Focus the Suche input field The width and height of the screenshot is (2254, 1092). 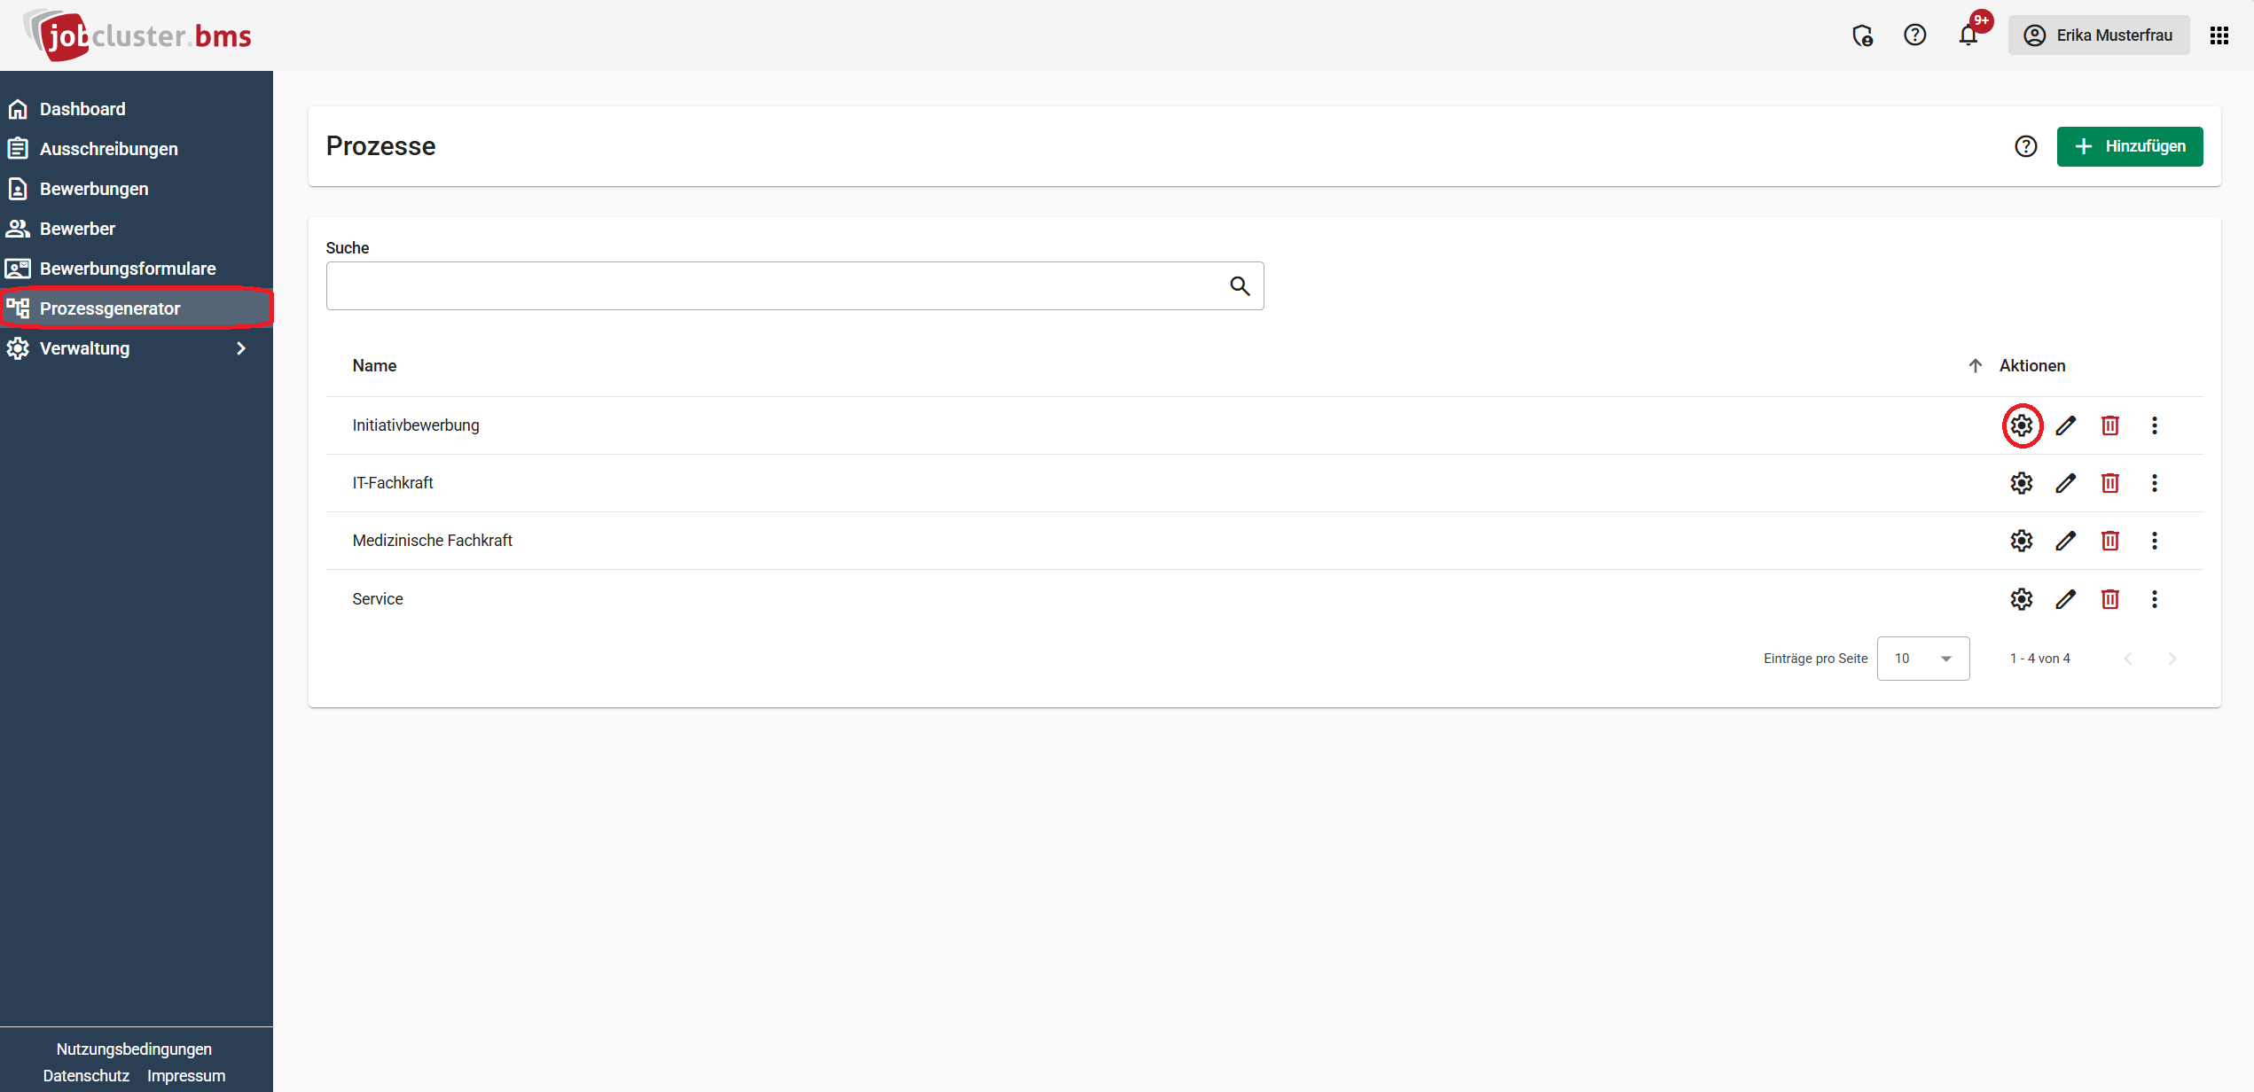pyautogui.click(x=794, y=285)
